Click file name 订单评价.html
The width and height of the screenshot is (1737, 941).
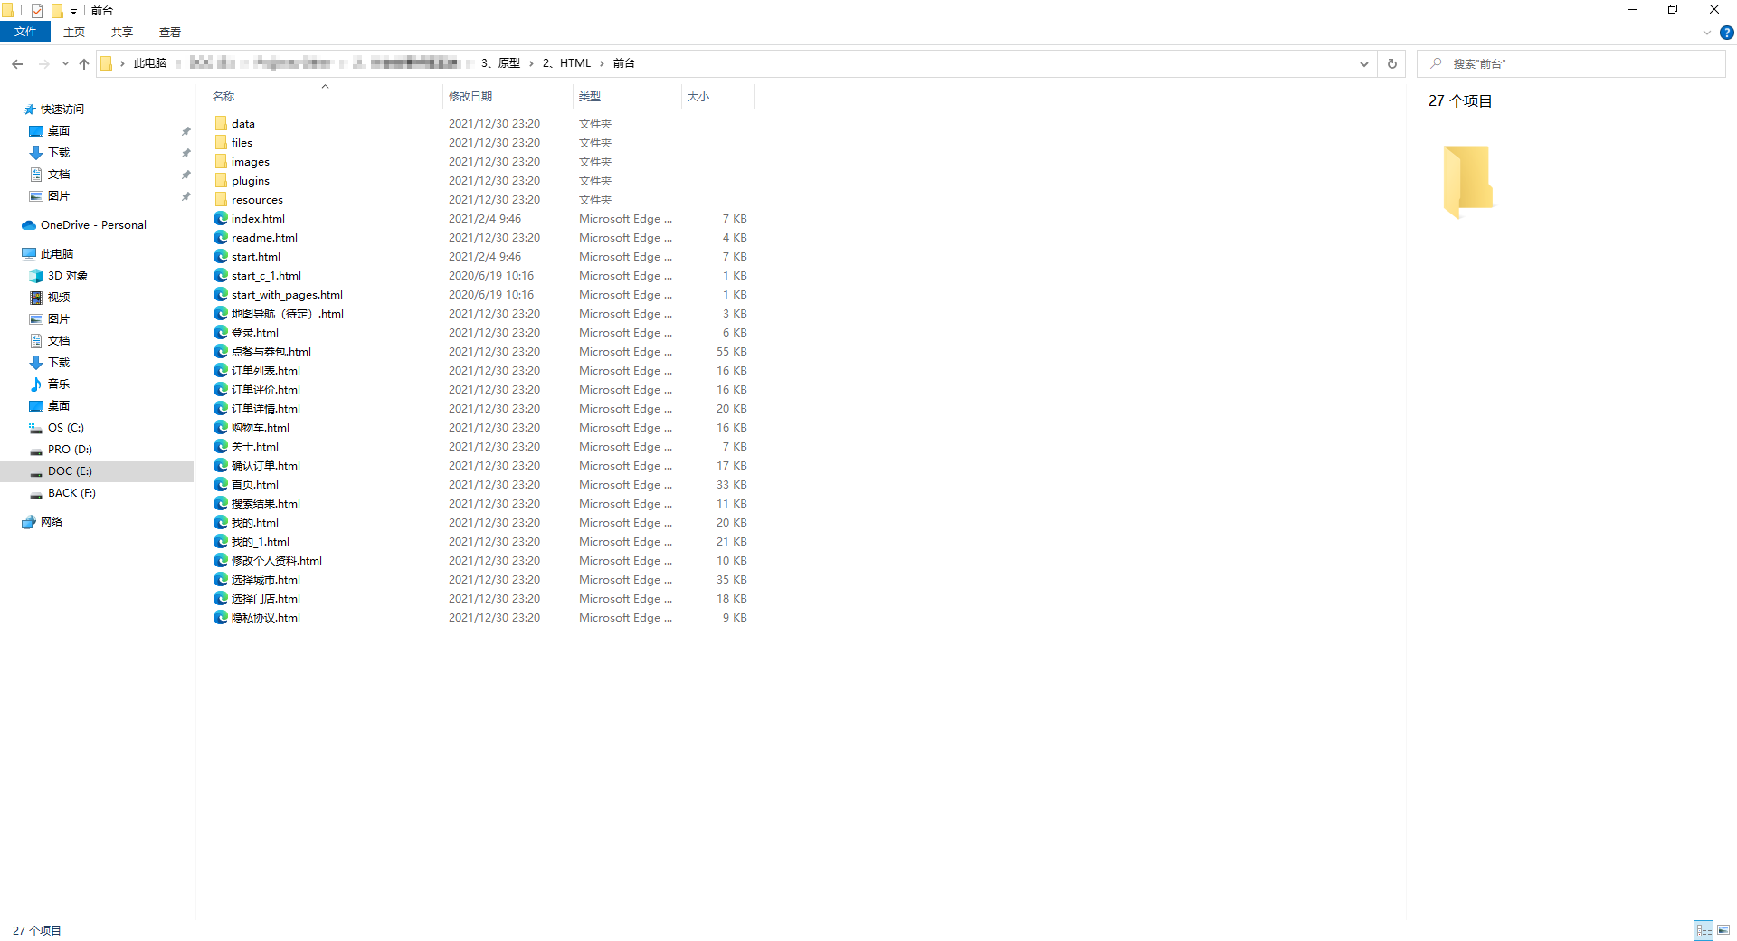tap(266, 390)
